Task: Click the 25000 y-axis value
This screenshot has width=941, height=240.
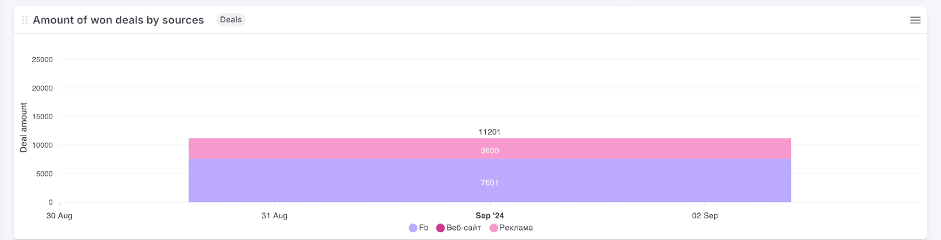Action: pos(42,59)
